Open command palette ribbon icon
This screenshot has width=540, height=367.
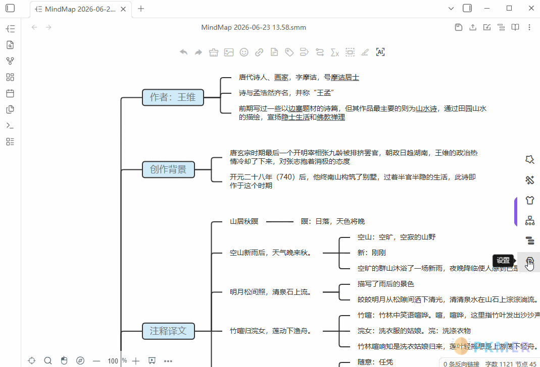pos(10,126)
